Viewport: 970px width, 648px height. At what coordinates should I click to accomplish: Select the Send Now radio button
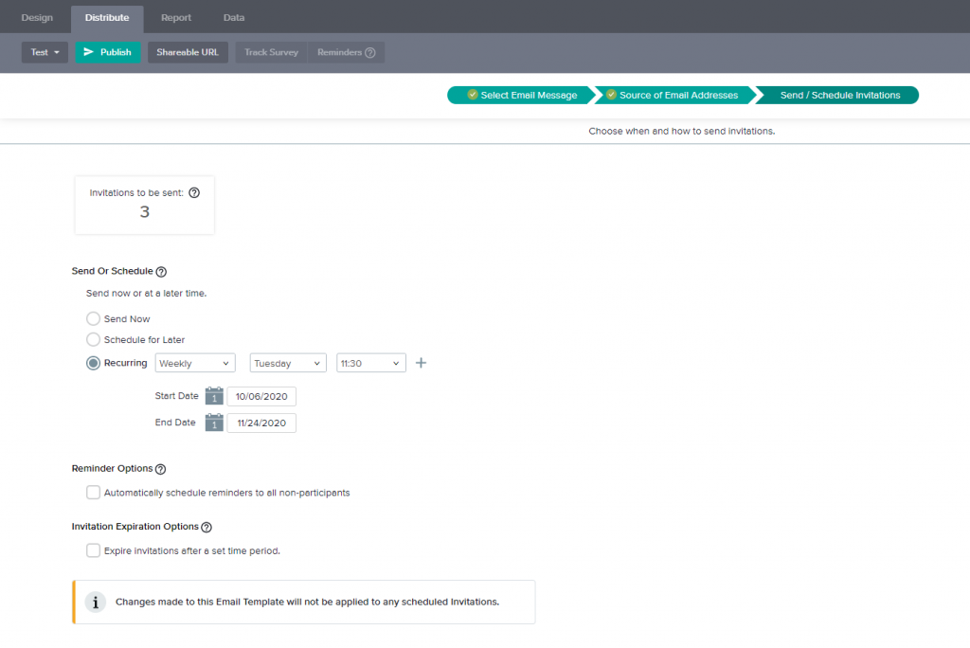coord(93,318)
